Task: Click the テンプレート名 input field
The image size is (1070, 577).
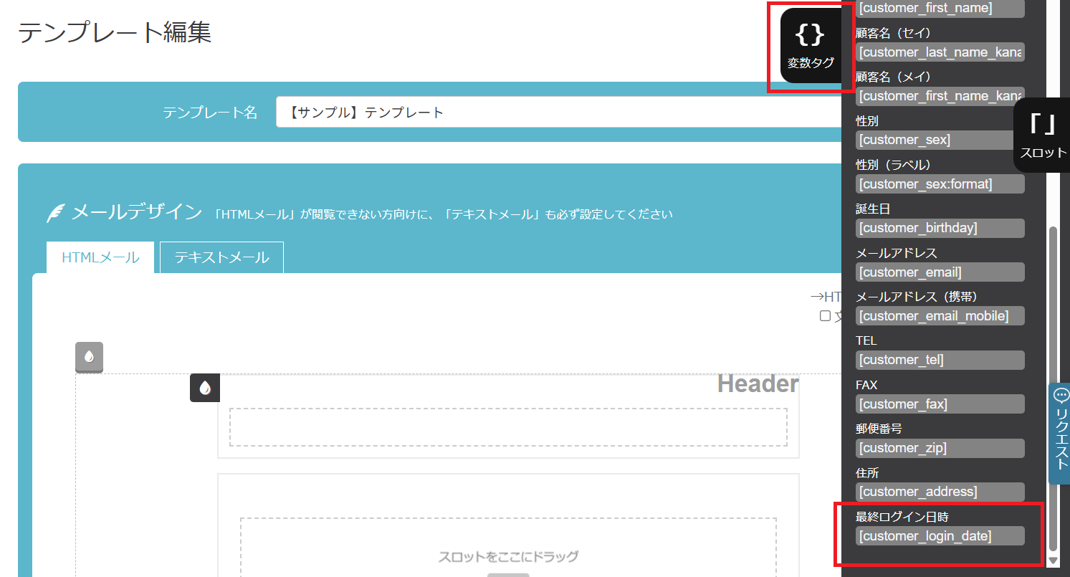Action: pos(559,113)
